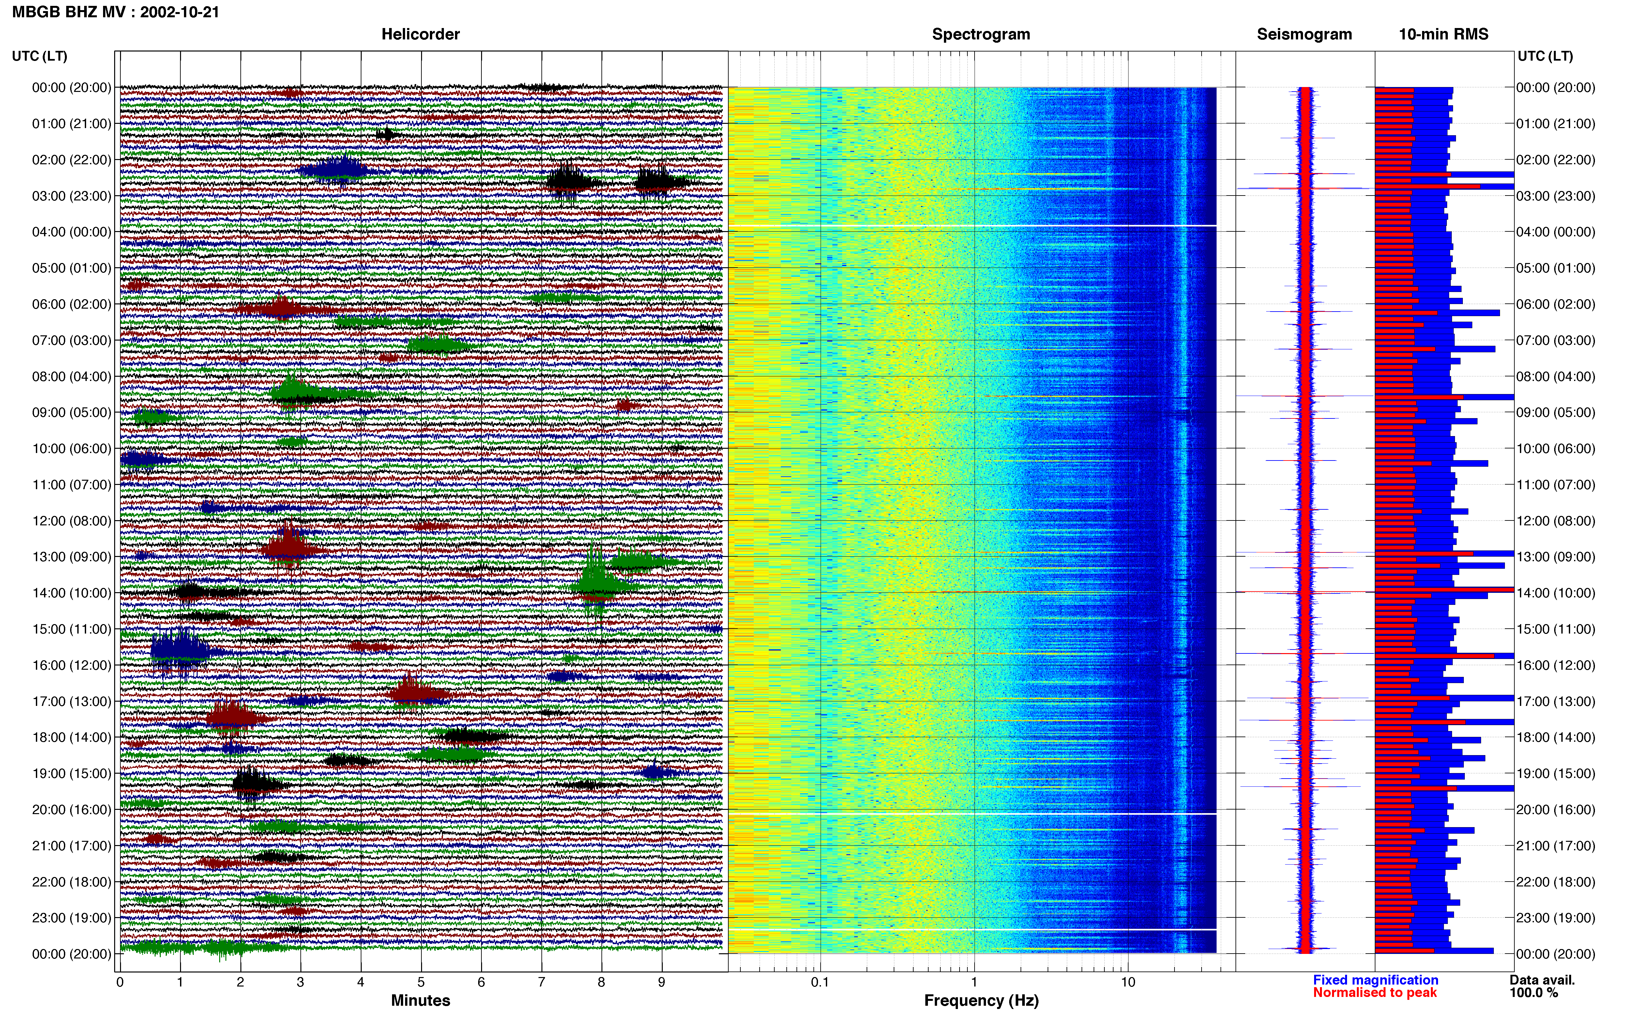Click the 10-min RMS panel title
1637x1023 pixels.
point(1443,35)
